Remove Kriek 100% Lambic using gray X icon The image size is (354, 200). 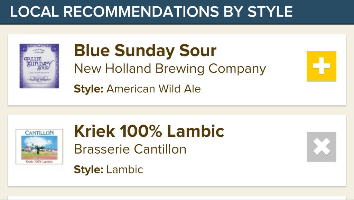point(322,147)
